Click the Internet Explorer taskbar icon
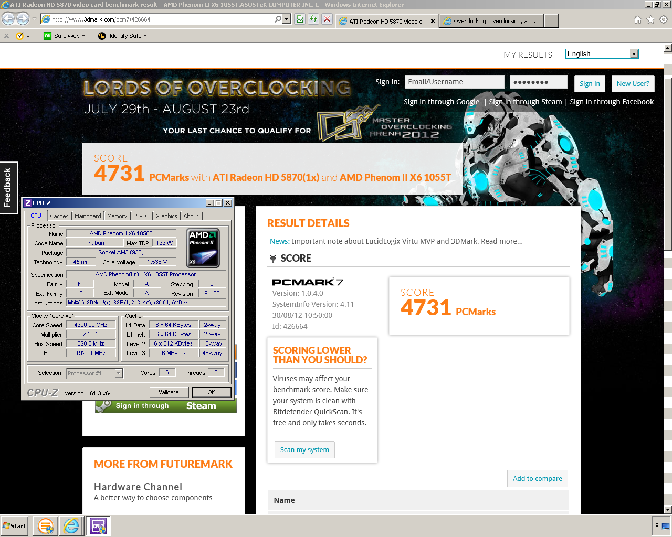Screen dimensions: 672x537 pos(71,525)
